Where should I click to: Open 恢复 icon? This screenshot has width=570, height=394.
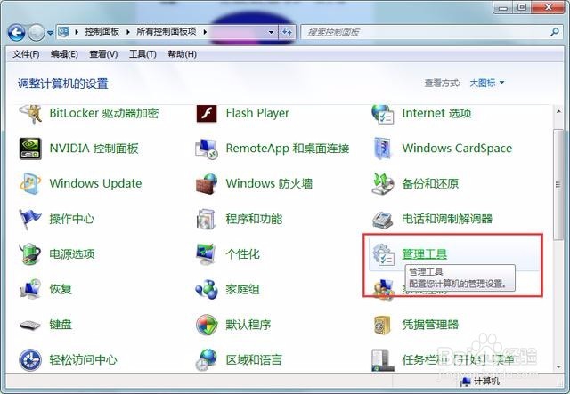tap(30, 289)
